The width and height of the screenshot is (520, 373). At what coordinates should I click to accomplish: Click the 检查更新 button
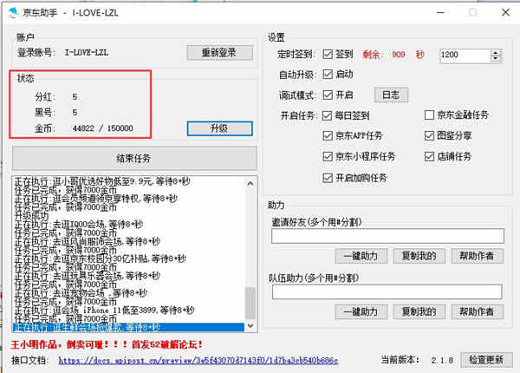pos(486,360)
